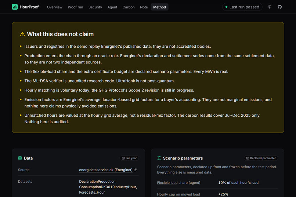Click the 10% of each hour's load value
This screenshot has width=296, height=197.
238,183
